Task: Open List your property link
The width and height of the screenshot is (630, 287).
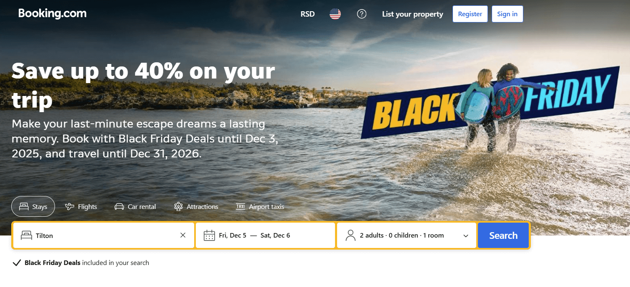Action: tap(412, 14)
